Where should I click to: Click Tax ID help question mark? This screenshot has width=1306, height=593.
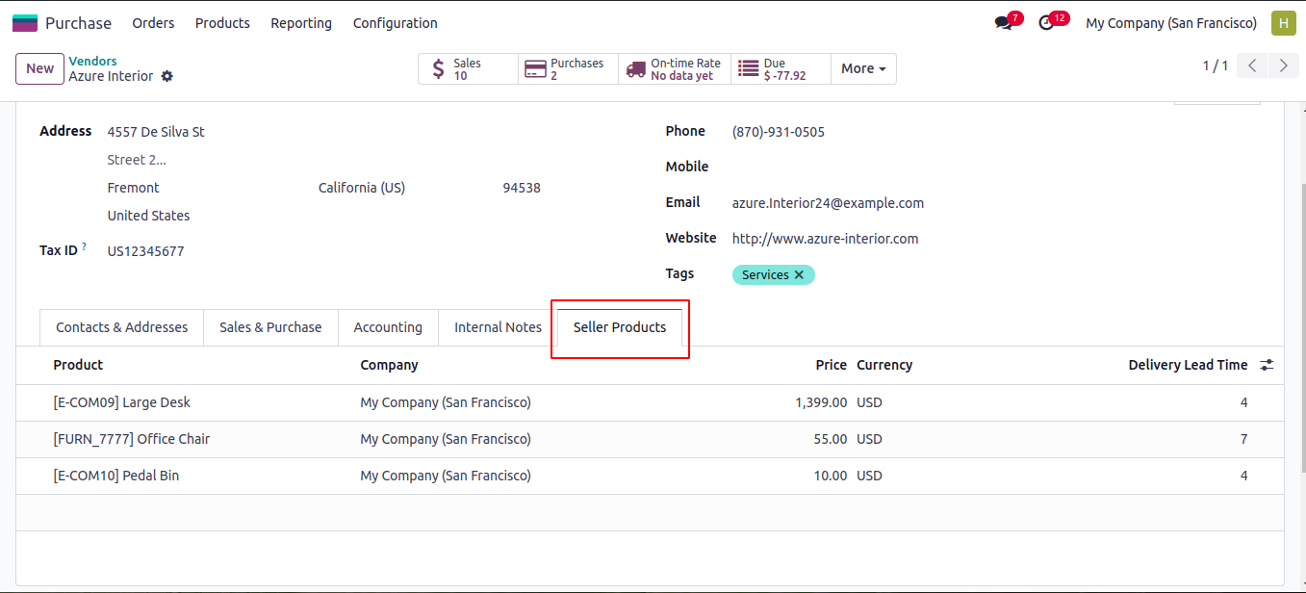[84, 247]
